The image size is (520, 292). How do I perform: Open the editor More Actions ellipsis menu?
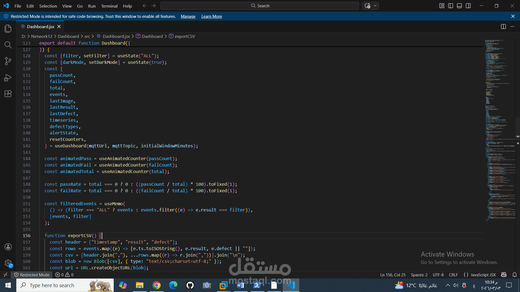click(512, 26)
